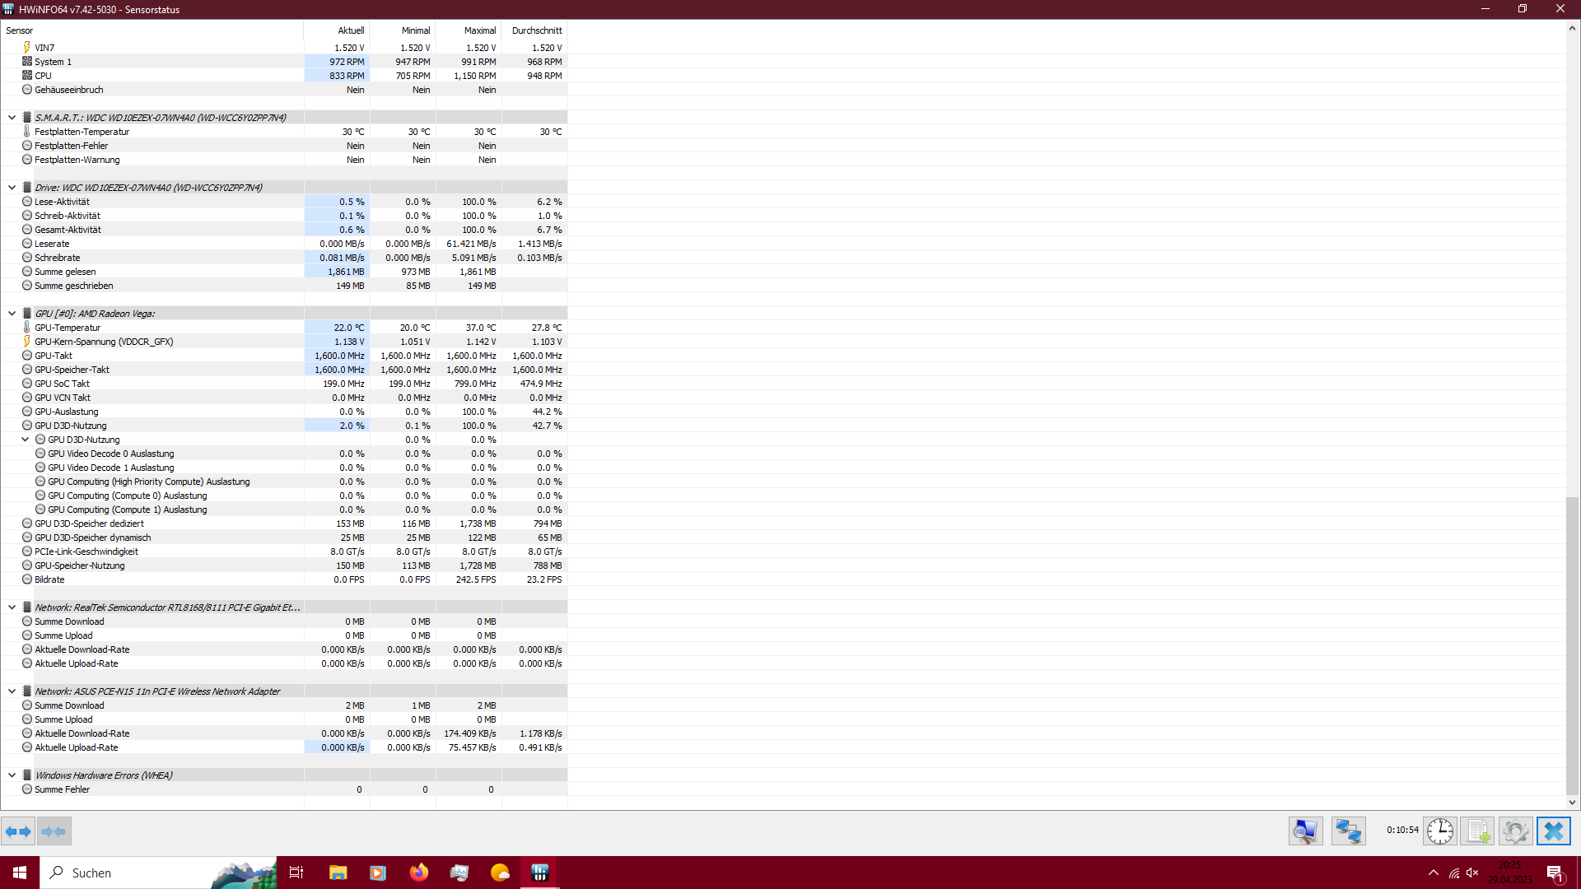This screenshot has width=1581, height=889.
Task: Collapse the S.M.A.R.T. WDC drive group
Action: pyautogui.click(x=12, y=118)
